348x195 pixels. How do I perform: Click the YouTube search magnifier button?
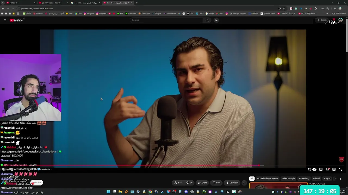(207, 20)
